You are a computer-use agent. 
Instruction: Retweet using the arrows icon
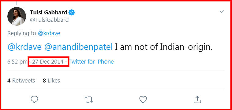tap(89, 100)
